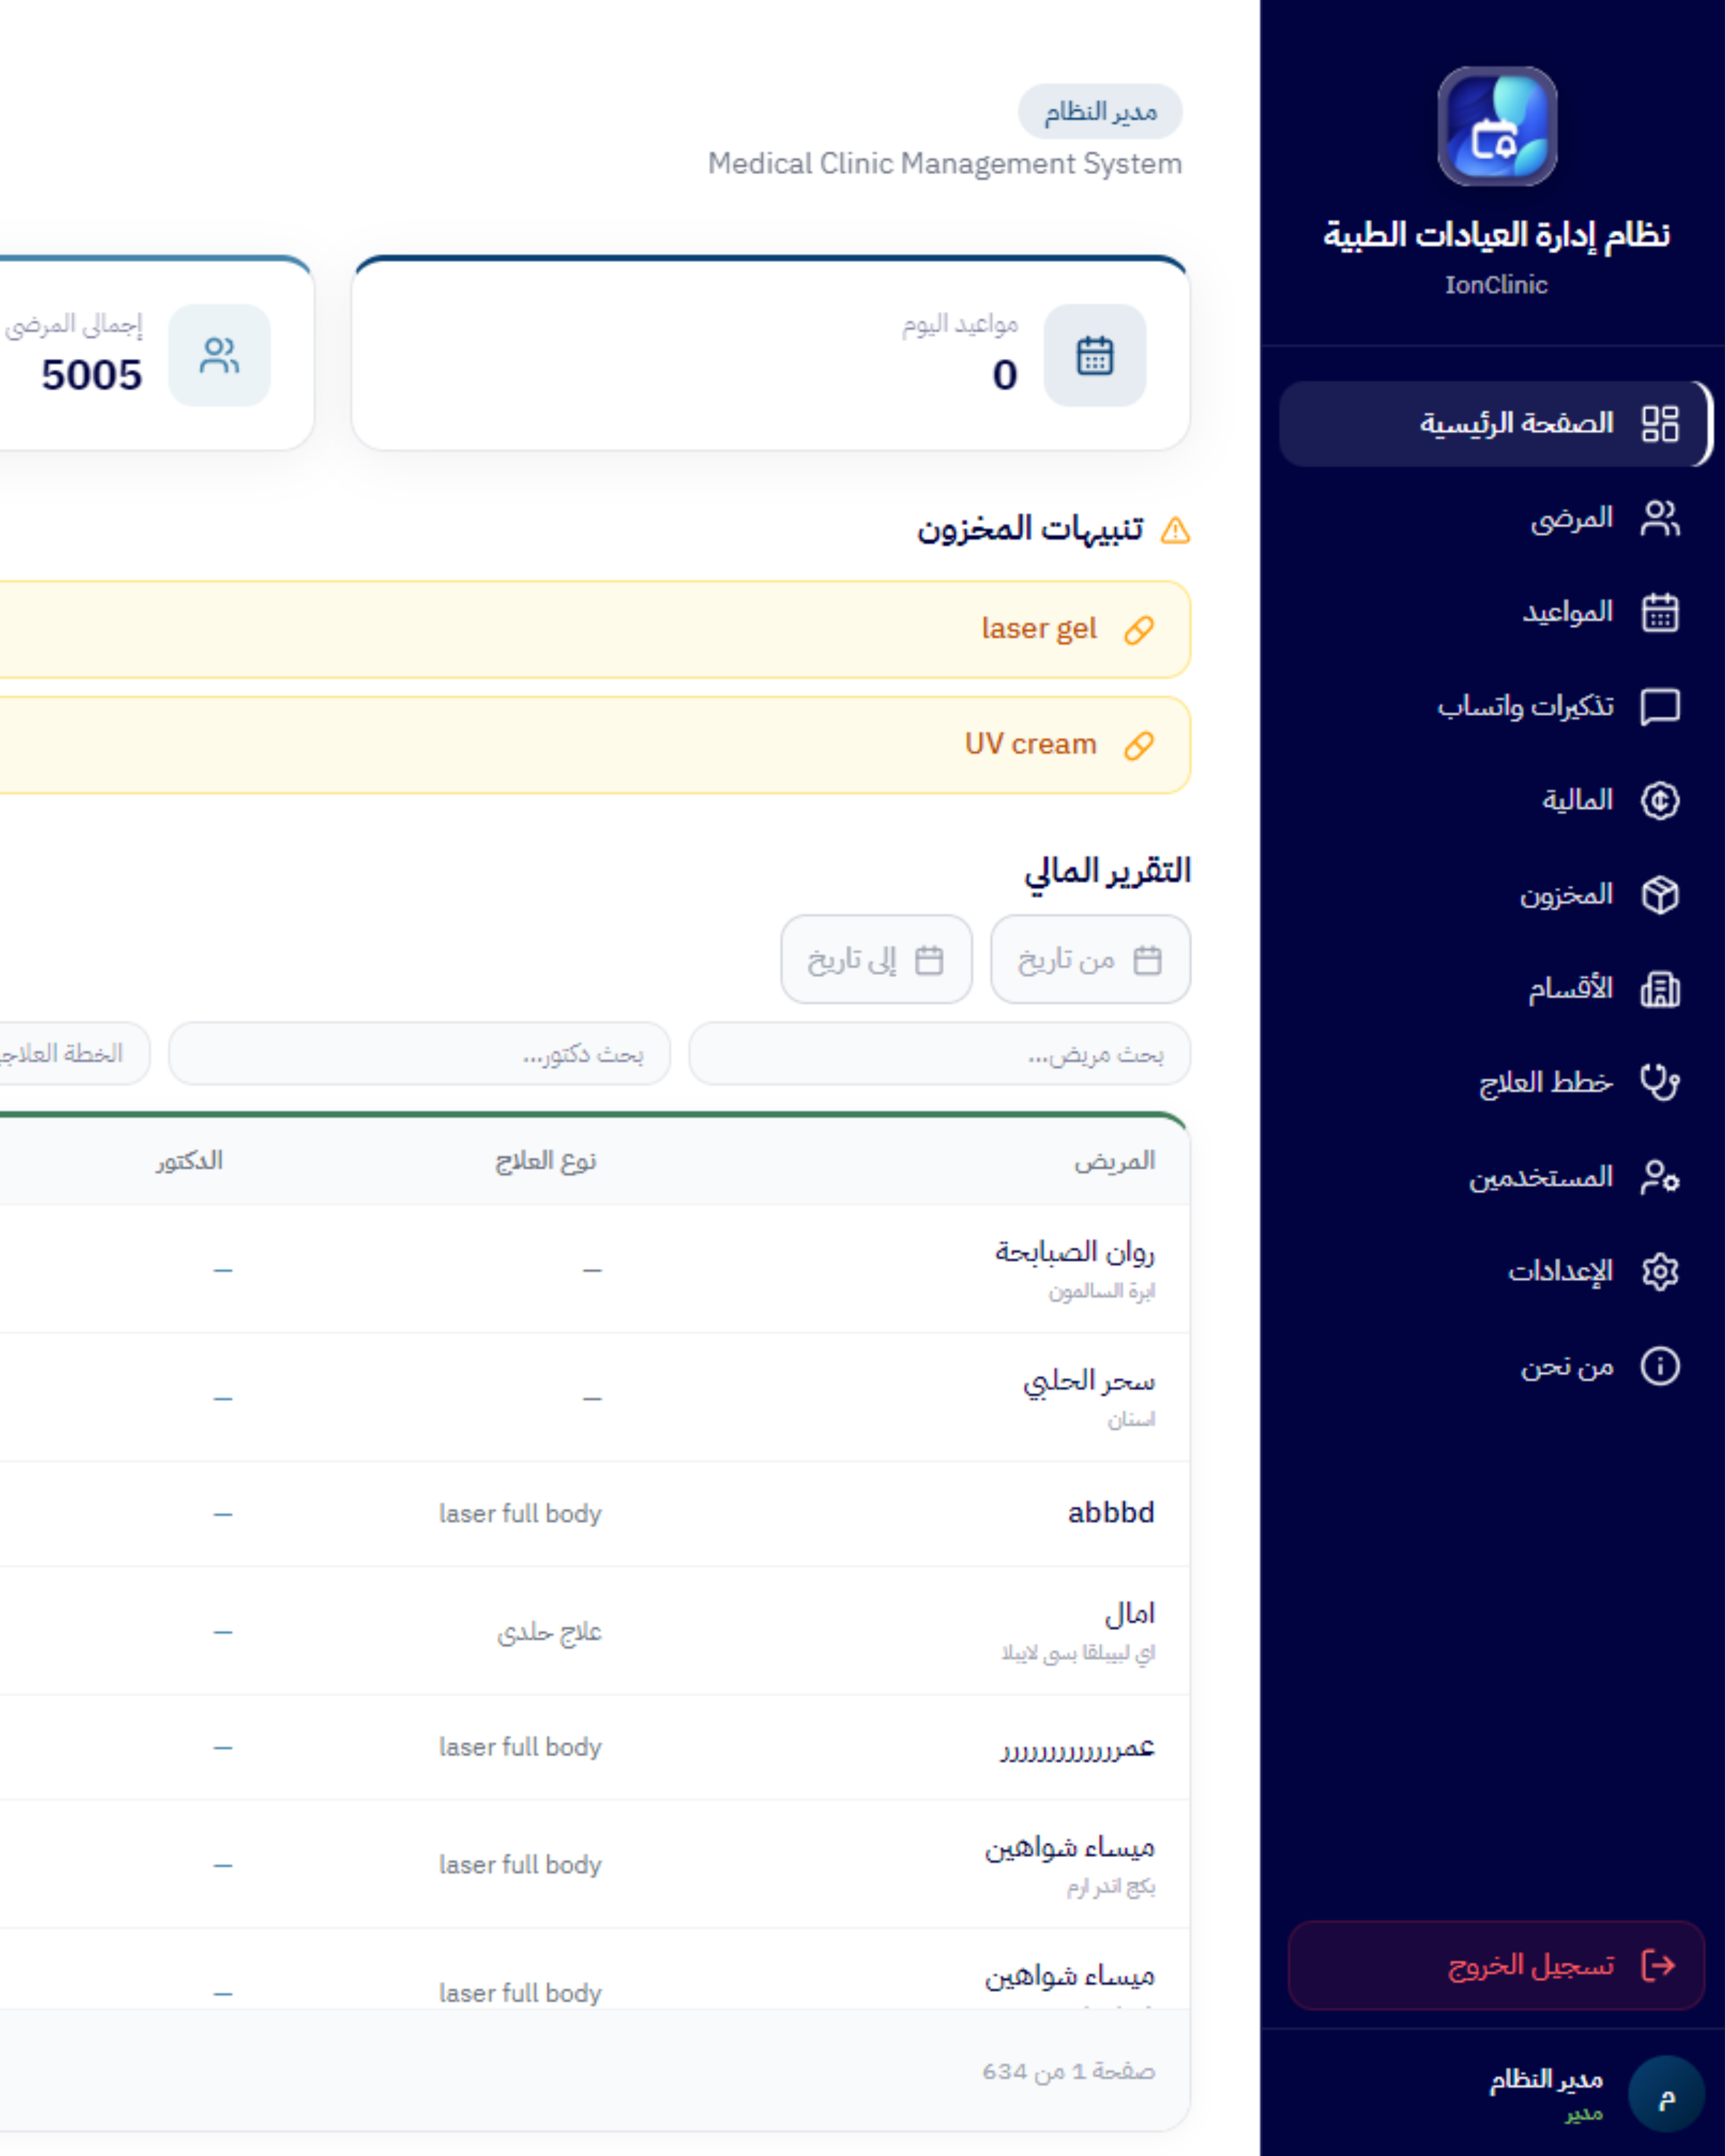Open the الخطة العلاجية filter dropdown
This screenshot has height=2156, width=1725.
[74, 1053]
